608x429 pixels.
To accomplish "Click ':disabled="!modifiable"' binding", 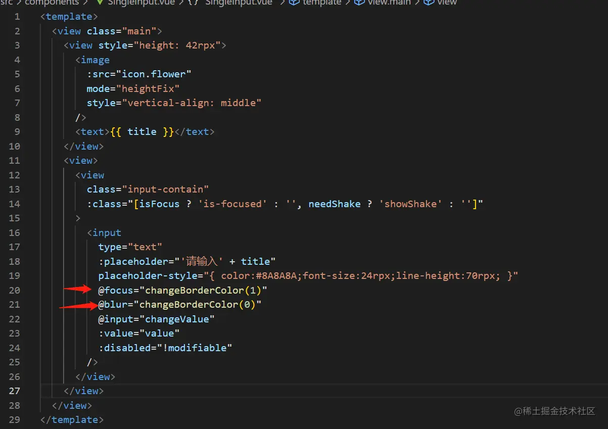I will 165,348.
